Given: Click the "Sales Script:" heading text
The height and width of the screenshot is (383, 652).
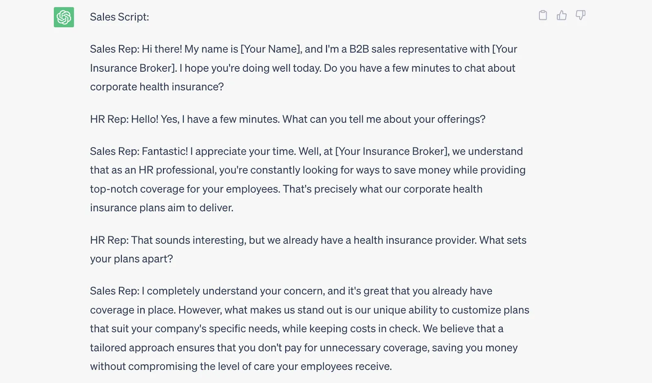Looking at the screenshot, I should coord(119,17).
